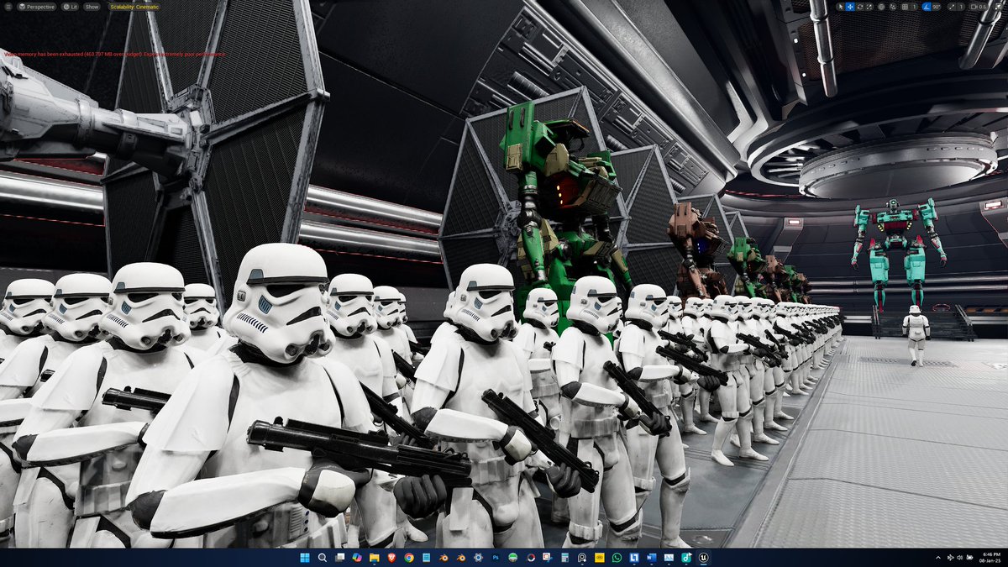Open the Windows taskbar Search
The image size is (1008, 567).
(322, 558)
